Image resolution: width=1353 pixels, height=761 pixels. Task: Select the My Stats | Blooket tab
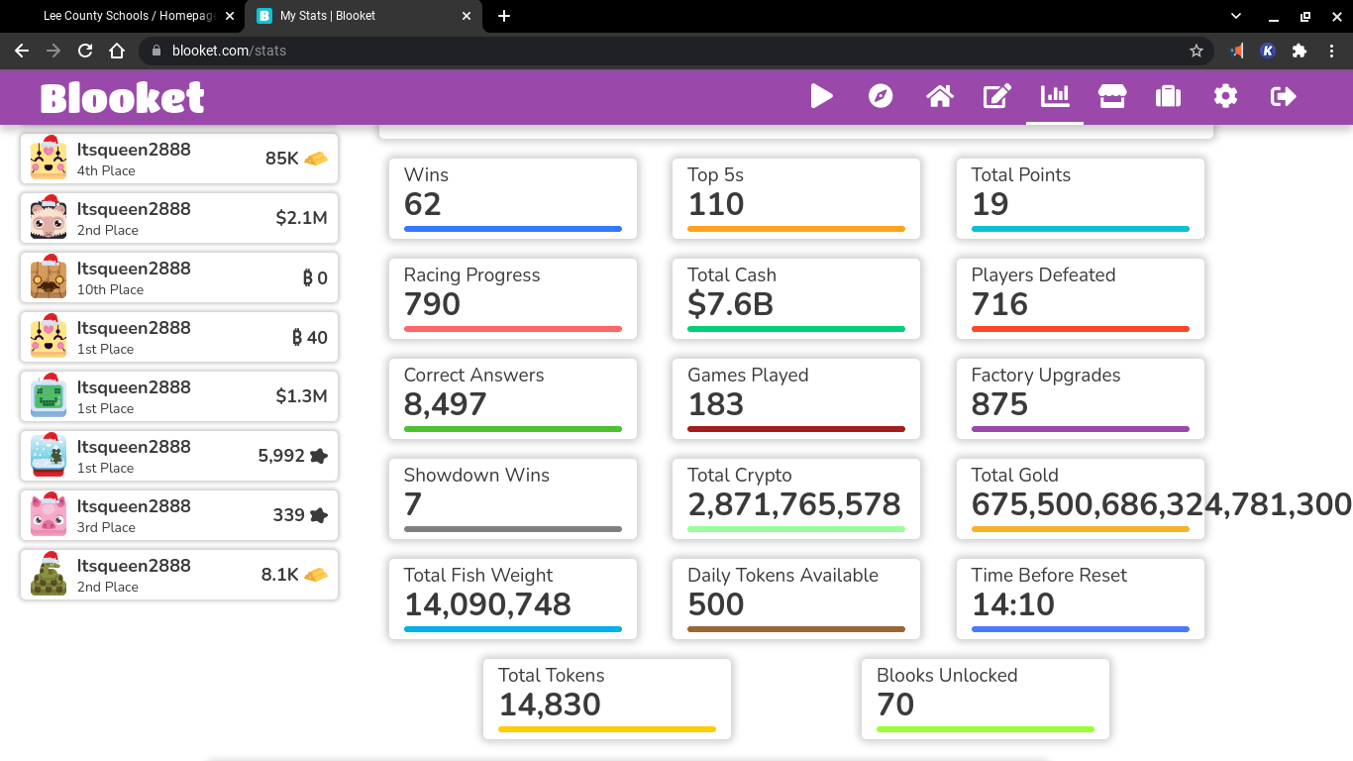point(363,16)
